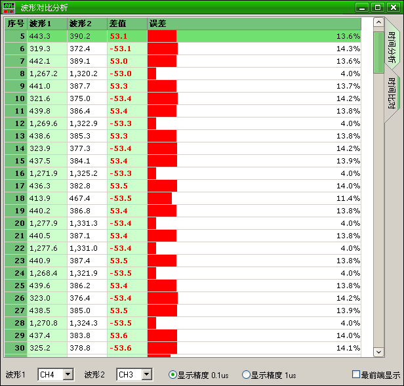Viewport: 404px width, 386px height.
Task: Enable the 最前端显示 checkbox
Action: click(356, 375)
